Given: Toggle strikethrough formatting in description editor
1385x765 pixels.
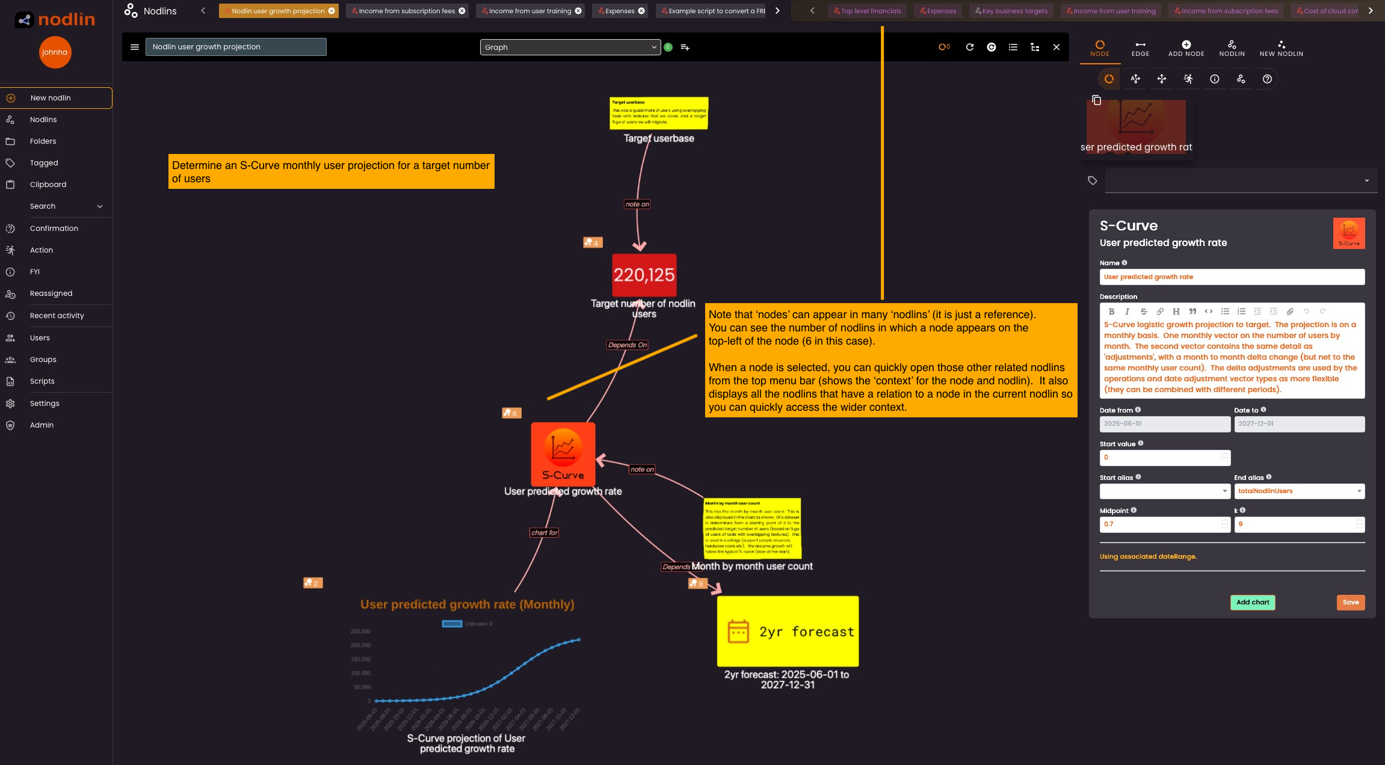Looking at the screenshot, I should coord(1144,312).
